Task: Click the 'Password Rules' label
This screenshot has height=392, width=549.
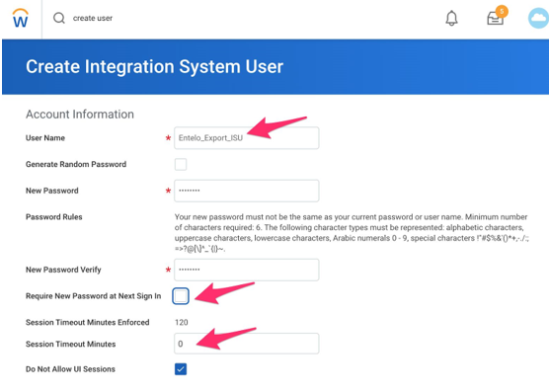Action: (54, 217)
